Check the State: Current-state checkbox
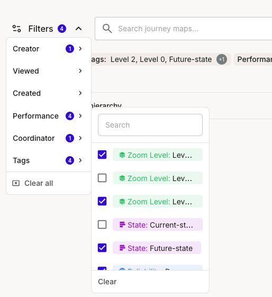The image size is (272, 297). click(x=102, y=224)
